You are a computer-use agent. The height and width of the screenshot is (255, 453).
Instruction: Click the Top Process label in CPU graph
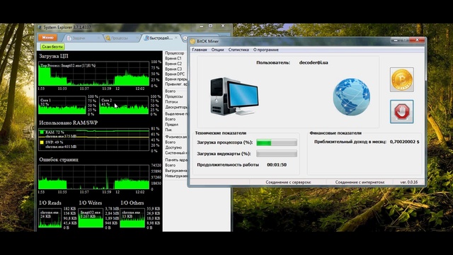pyautogui.click(x=68, y=66)
